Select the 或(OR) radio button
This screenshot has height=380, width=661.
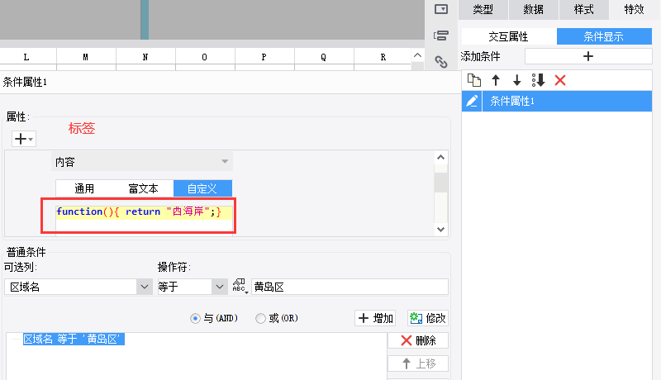[261, 318]
